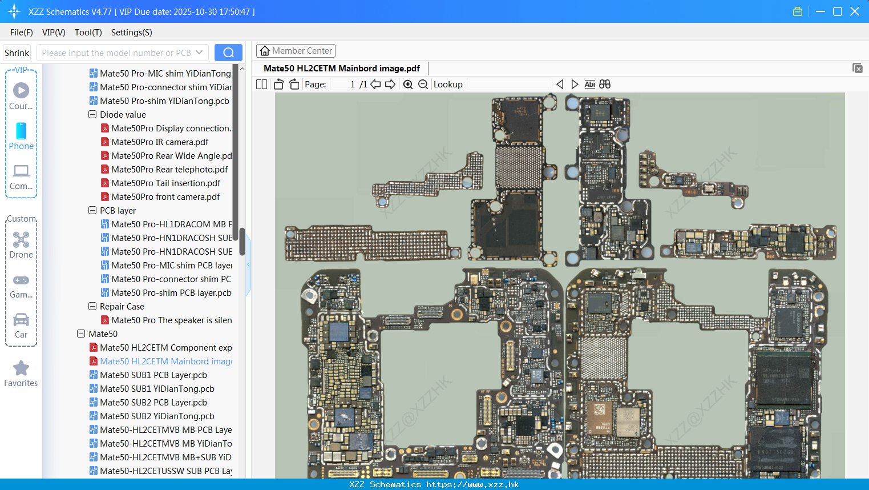Select the Phone category icon
This screenshot has width=869, height=490.
[21, 136]
